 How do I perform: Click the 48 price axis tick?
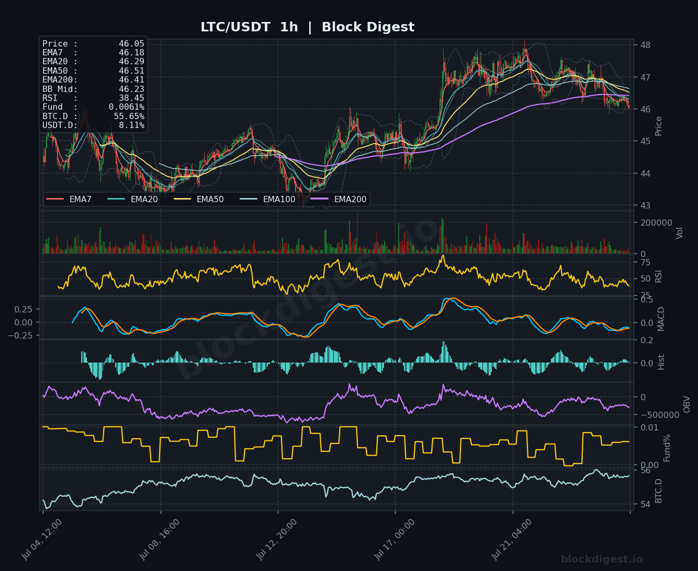[x=645, y=45]
